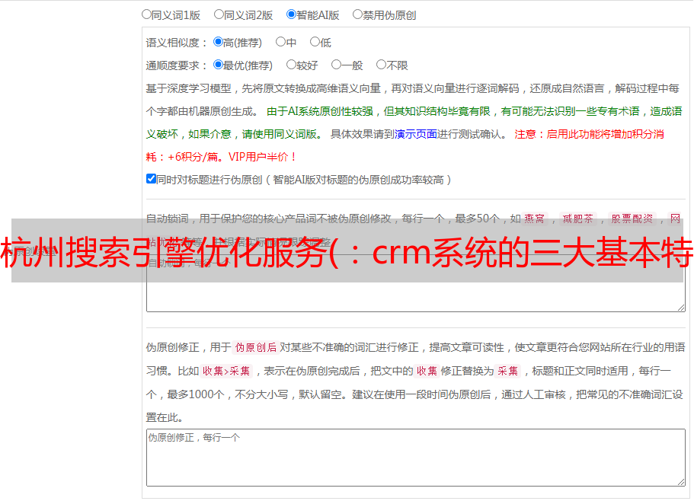Screen dimensions: 694x501
Task: Select 禁用伪原创 radio option
Action: (x=357, y=14)
